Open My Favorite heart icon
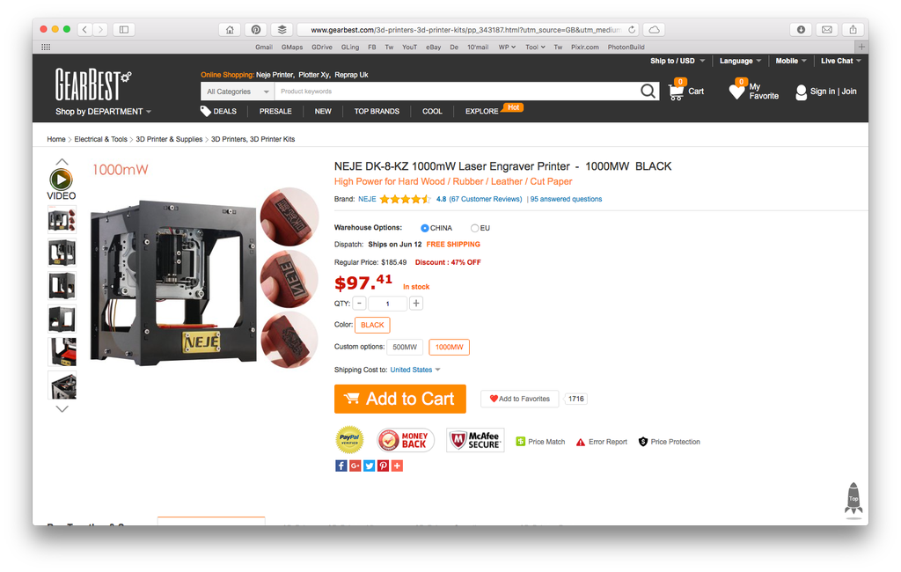 [x=736, y=91]
